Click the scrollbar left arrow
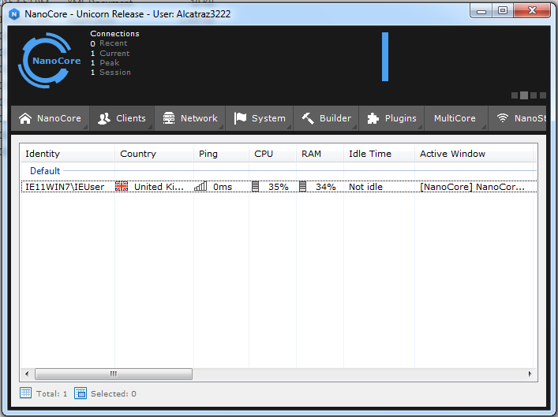This screenshot has height=417, width=558. [x=27, y=374]
